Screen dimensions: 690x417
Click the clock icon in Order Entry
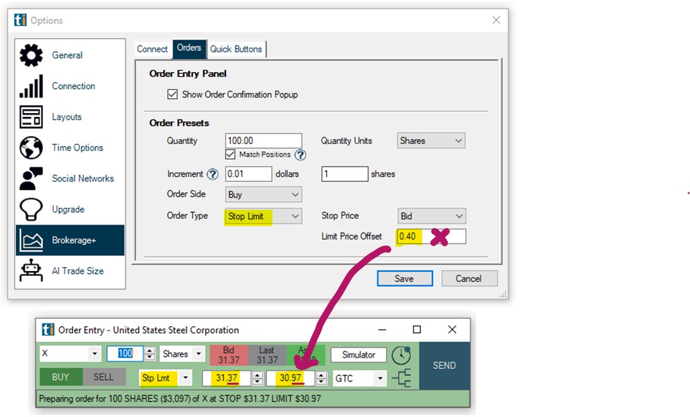click(x=401, y=355)
